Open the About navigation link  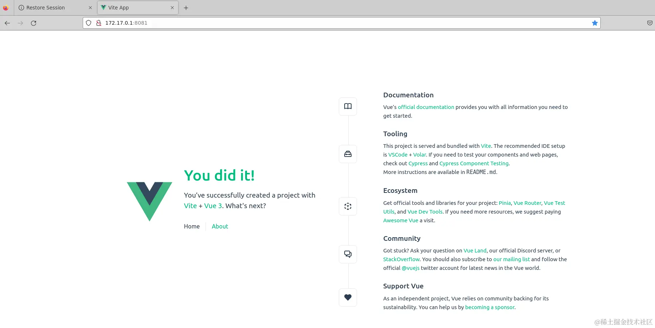coord(220,226)
